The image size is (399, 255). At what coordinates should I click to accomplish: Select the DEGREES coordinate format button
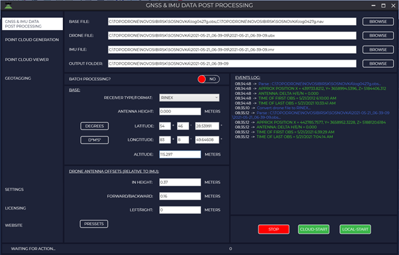(94, 126)
